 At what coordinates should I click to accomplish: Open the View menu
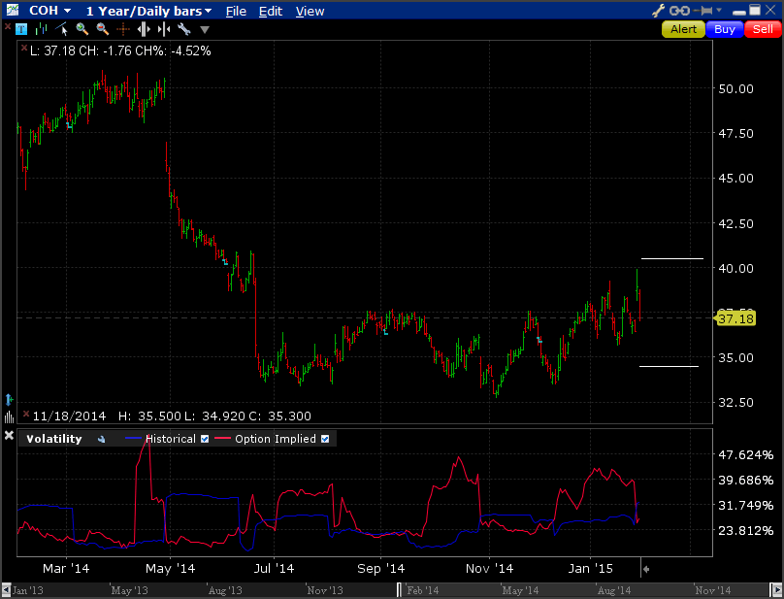click(310, 11)
